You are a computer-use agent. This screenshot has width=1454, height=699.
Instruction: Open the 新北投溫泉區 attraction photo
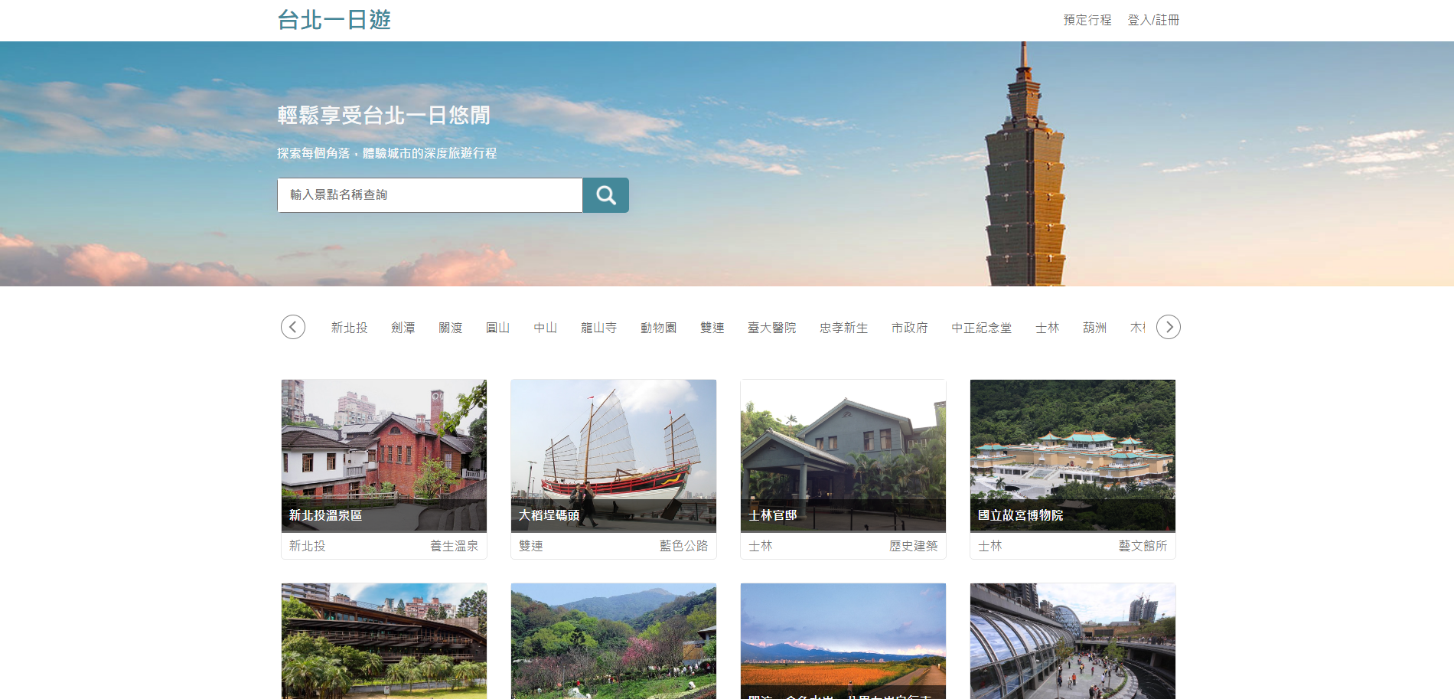click(384, 456)
